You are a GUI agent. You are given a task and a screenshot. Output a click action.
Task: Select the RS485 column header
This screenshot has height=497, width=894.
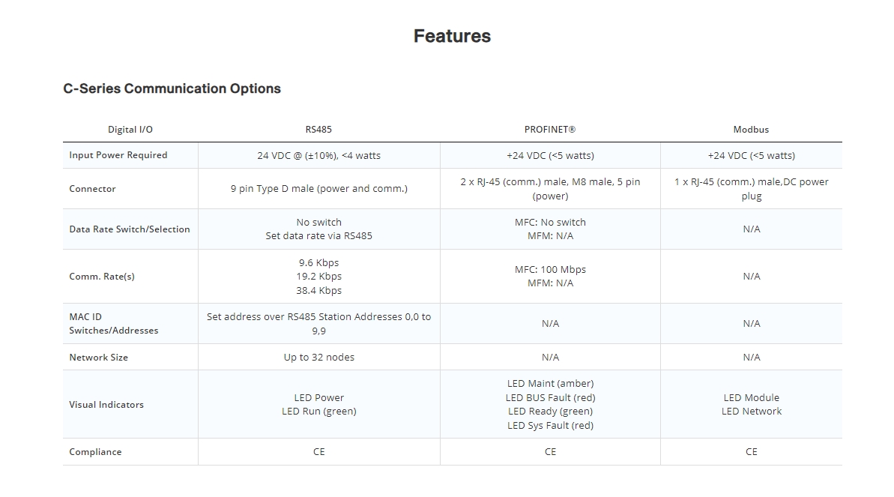pos(318,130)
